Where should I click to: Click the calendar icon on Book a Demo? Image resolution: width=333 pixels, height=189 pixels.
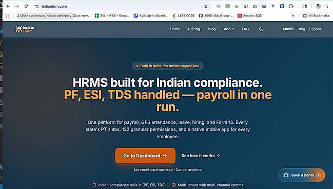286,175
